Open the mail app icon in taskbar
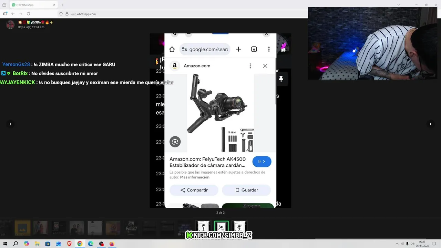The image size is (441, 248). point(59,244)
